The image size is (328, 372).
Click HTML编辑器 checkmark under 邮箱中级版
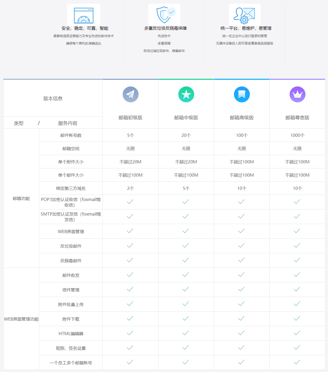click(186, 333)
